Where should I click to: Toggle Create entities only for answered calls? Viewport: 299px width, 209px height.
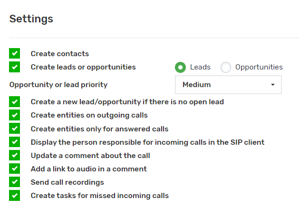pos(15,129)
